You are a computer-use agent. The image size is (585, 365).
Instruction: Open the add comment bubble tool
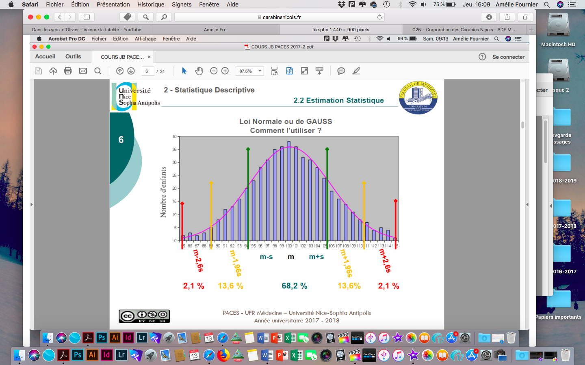pyautogui.click(x=341, y=71)
